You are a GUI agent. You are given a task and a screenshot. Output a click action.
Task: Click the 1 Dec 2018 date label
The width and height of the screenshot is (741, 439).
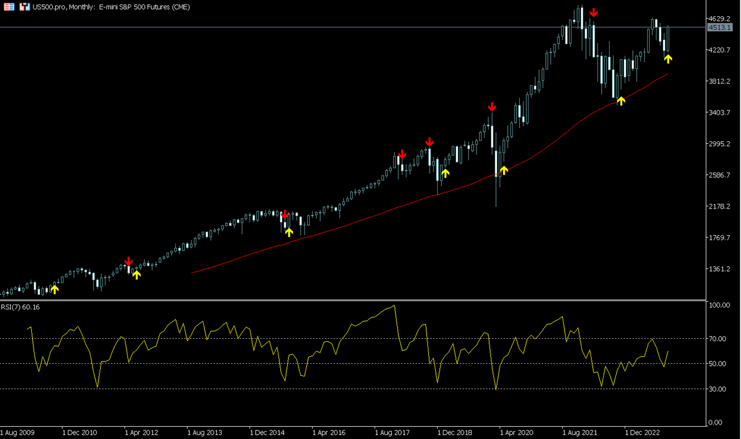point(455,433)
